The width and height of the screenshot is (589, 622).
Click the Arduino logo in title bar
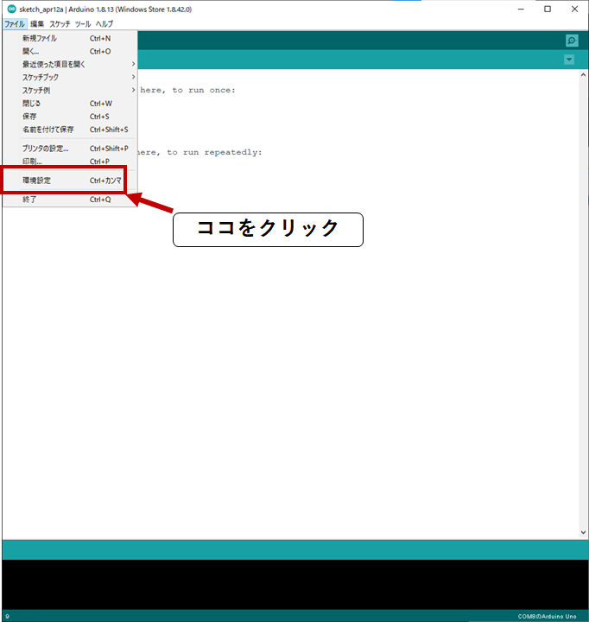pyautogui.click(x=12, y=9)
